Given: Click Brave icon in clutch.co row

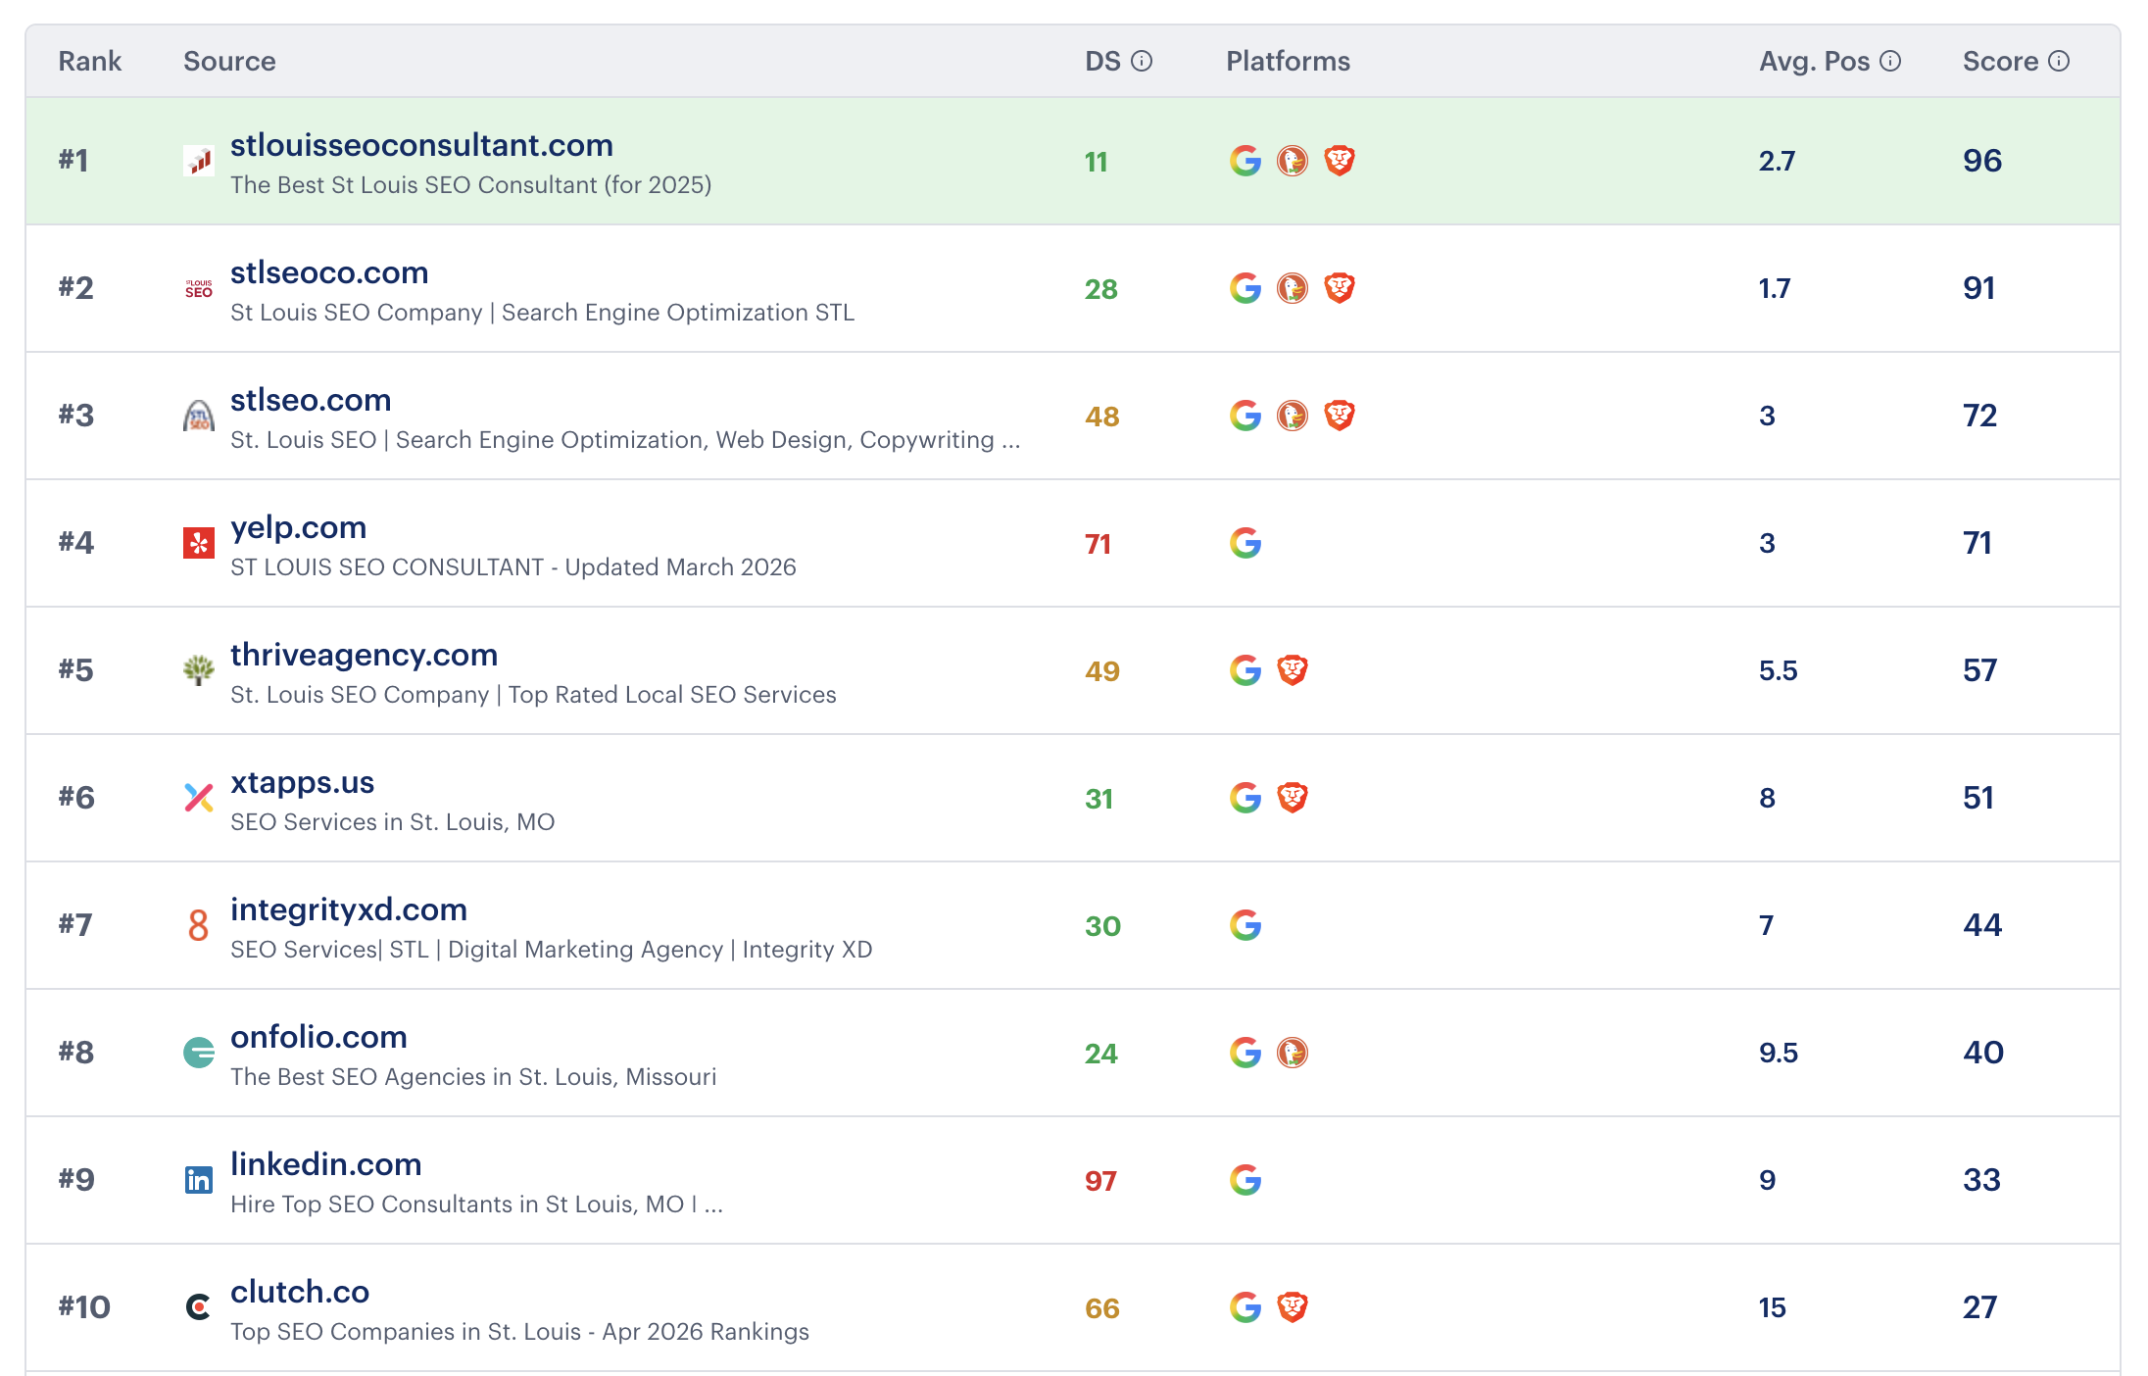Looking at the screenshot, I should point(1293,1307).
